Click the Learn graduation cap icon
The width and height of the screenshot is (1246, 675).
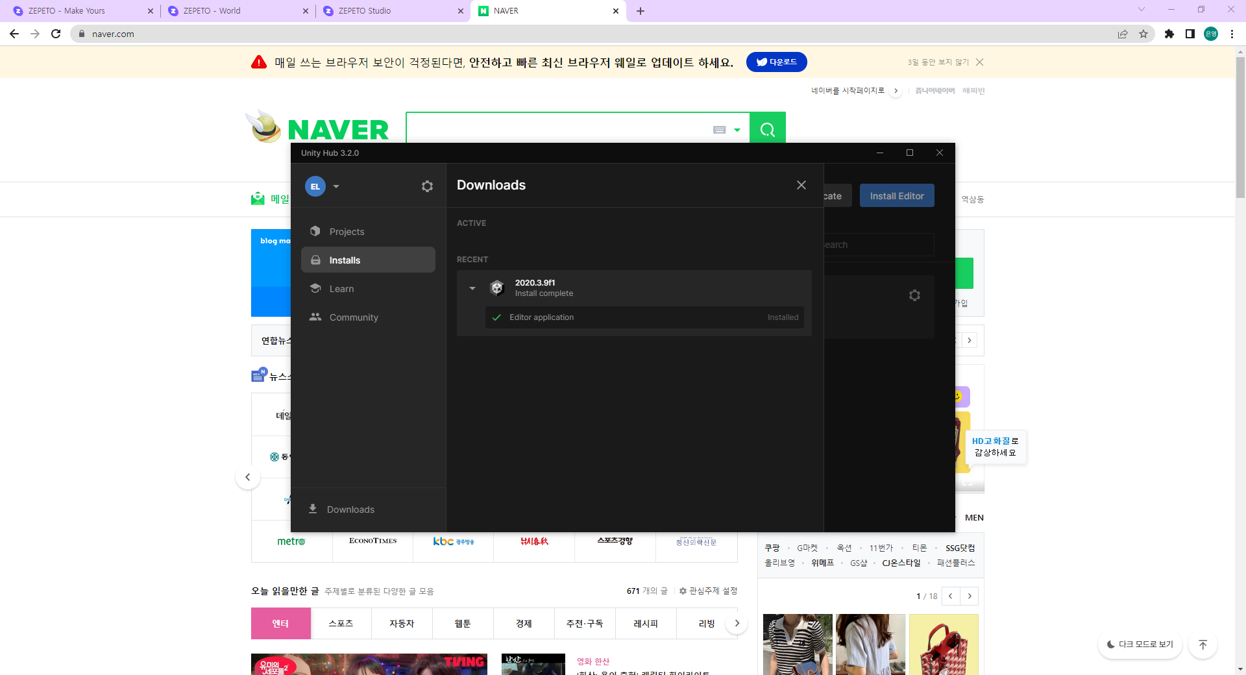(x=315, y=288)
